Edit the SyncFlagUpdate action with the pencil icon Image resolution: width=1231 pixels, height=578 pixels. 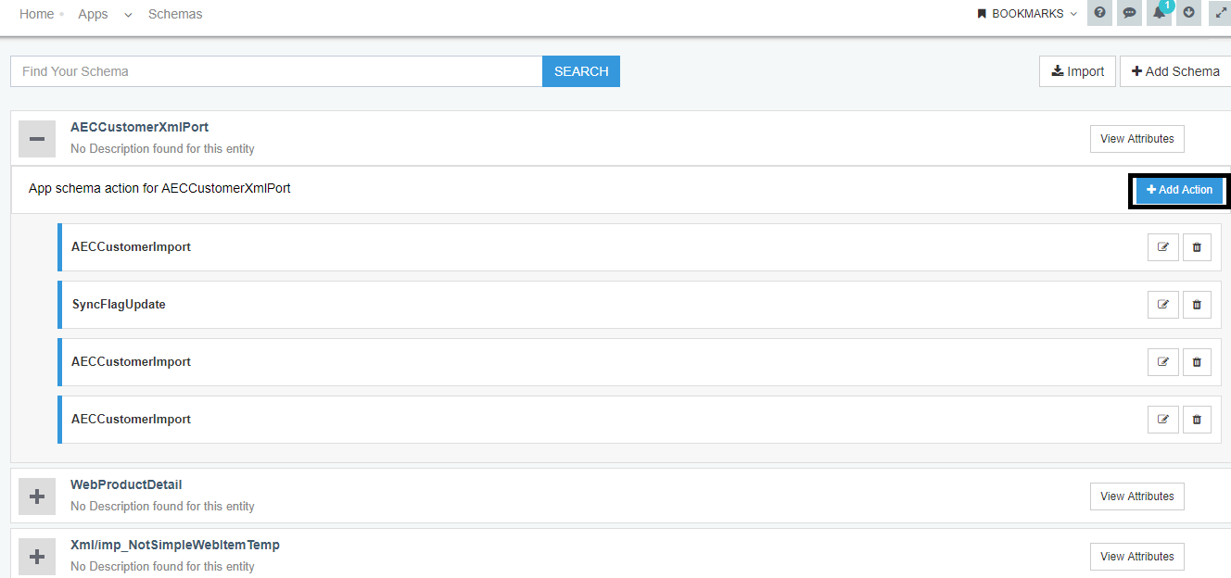(1162, 304)
